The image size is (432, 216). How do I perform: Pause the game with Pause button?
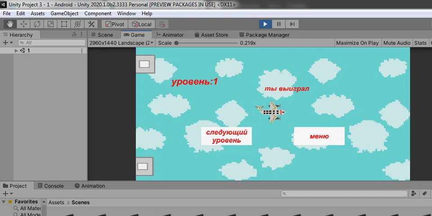[x=279, y=24]
